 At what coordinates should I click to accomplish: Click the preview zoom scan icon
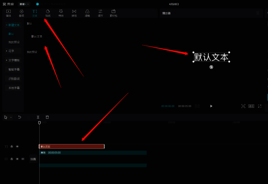(x=243, y=106)
